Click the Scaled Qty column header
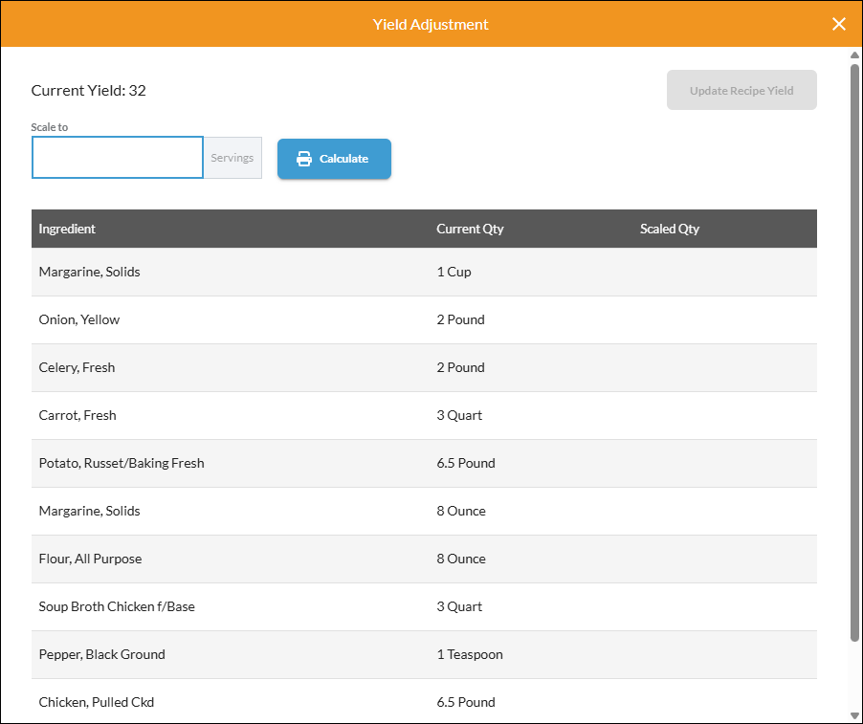 [670, 229]
